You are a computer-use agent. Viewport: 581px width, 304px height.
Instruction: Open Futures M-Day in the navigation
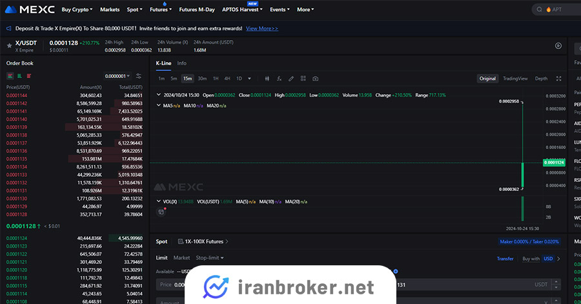point(197,10)
